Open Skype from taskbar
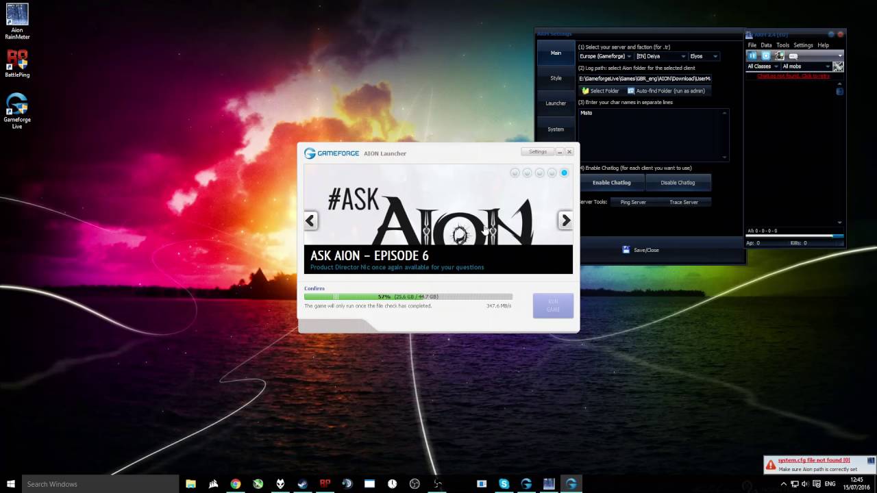The height and width of the screenshot is (493, 877). tap(504, 484)
